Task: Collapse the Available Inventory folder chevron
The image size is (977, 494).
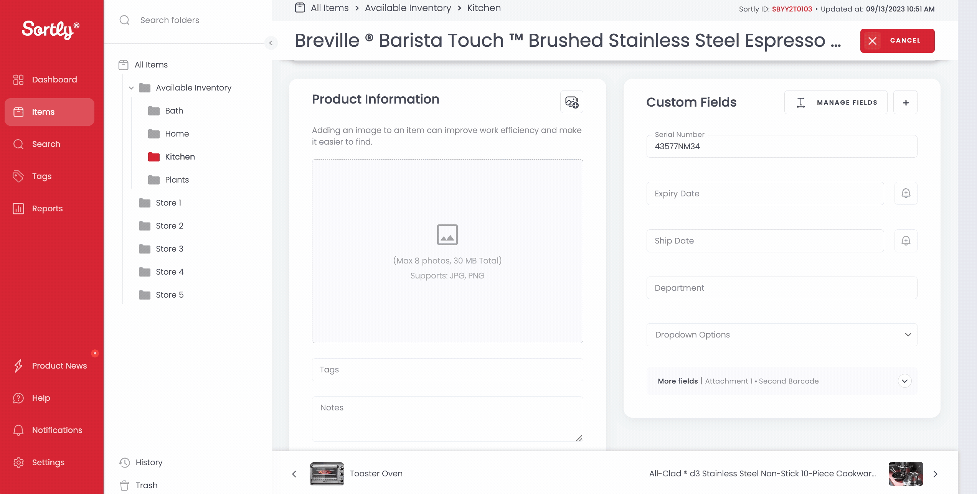Action: [x=131, y=88]
